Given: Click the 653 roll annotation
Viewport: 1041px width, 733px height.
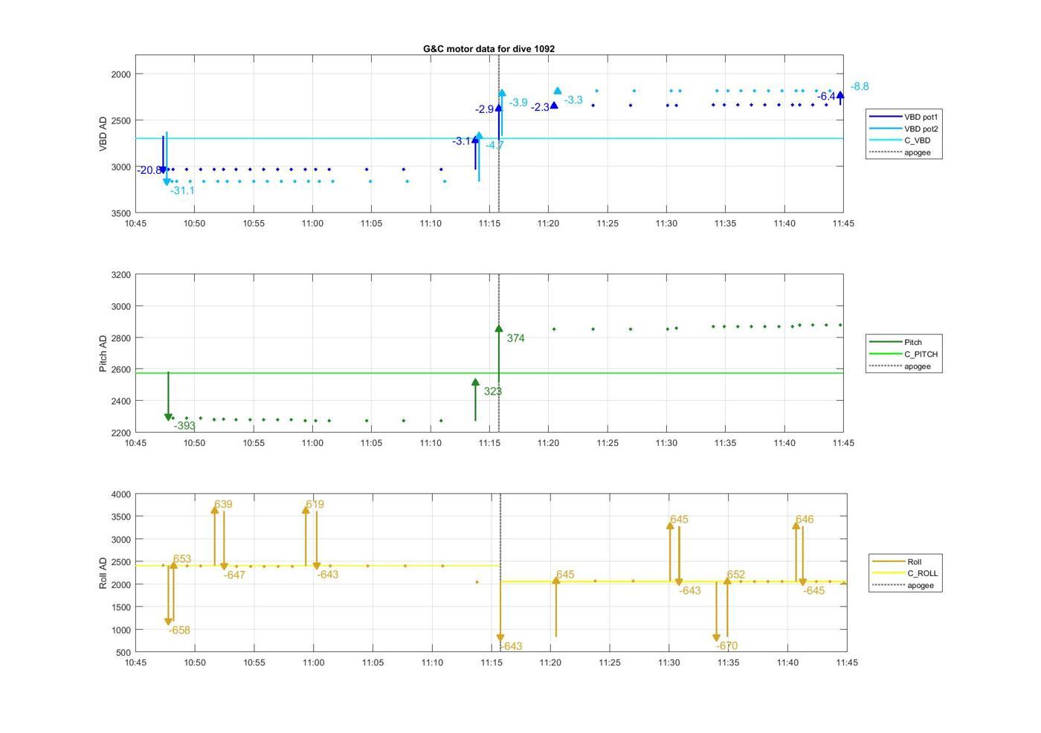Looking at the screenshot, I should pos(182,559).
